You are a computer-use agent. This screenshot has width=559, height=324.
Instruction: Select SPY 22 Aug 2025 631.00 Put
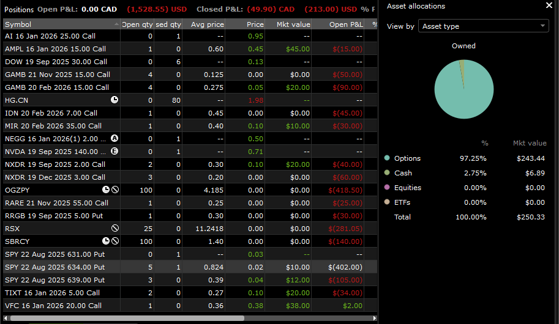pyautogui.click(x=55, y=254)
